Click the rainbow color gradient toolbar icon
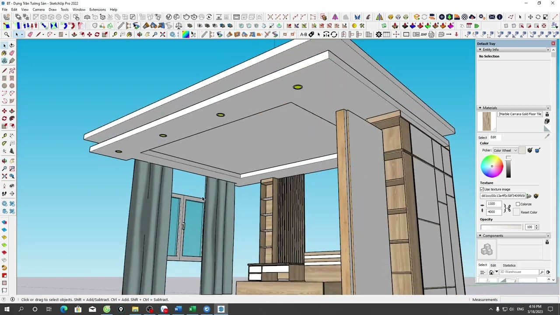Screen dimensions: 560x315 tap(185, 35)
